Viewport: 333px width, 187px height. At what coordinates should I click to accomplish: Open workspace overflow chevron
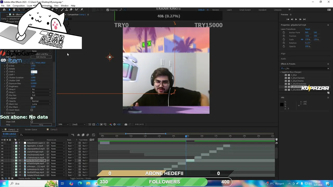[x=289, y=10]
